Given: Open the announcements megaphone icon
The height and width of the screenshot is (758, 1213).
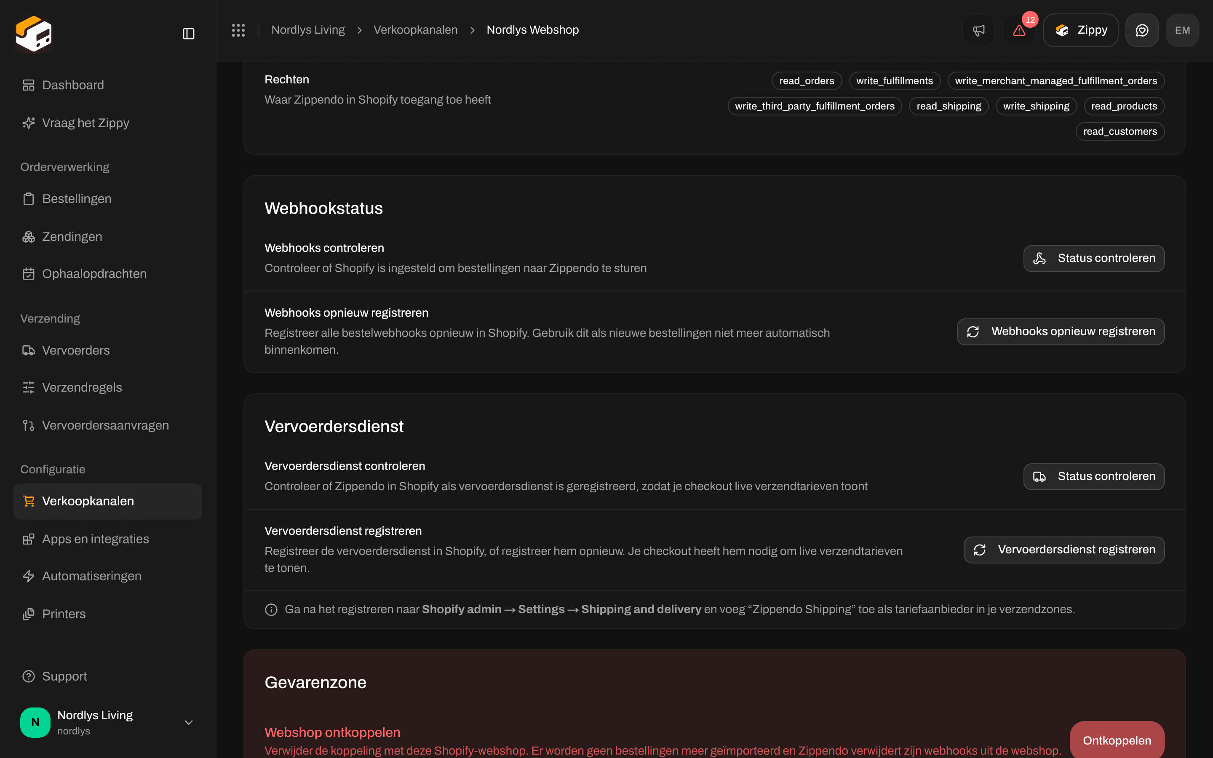Looking at the screenshot, I should click(978, 30).
